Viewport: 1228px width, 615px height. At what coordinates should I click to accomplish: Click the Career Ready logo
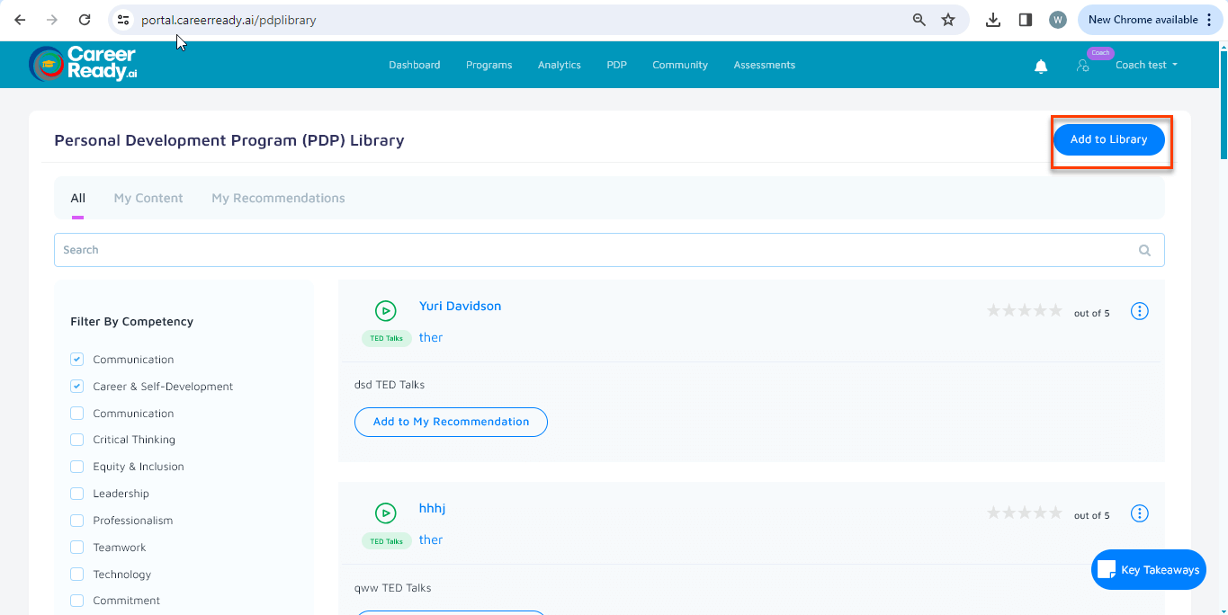coord(83,64)
